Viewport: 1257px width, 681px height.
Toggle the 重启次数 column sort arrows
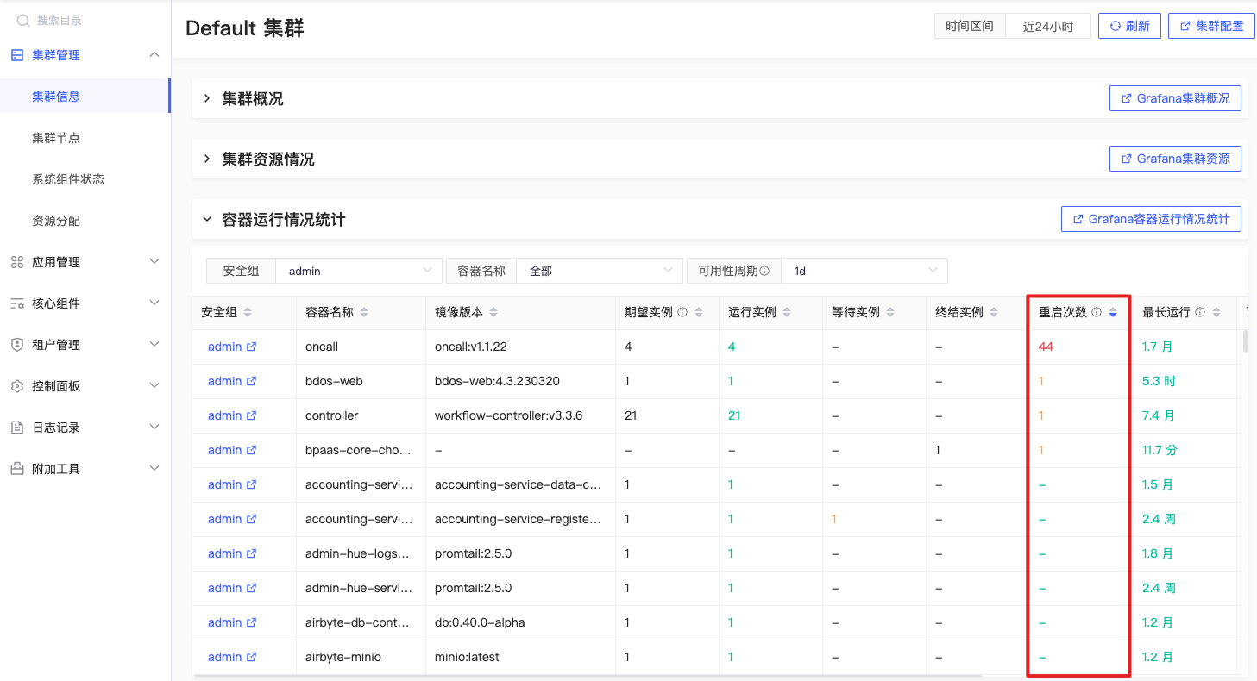point(1113,312)
